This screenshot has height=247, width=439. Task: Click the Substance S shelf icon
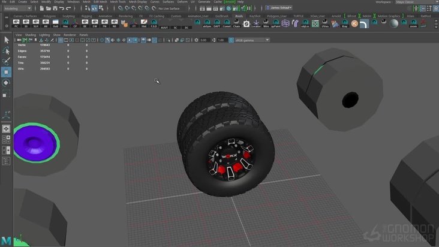click(246, 24)
